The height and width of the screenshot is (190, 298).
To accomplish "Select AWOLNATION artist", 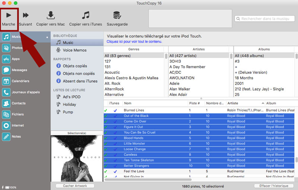I will [x=199, y=78].
